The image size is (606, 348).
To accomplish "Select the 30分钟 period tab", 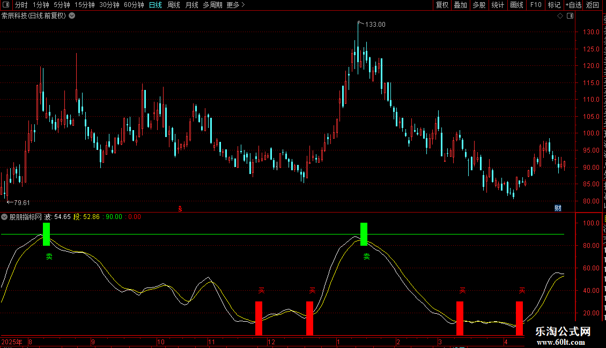I will pos(109,5).
